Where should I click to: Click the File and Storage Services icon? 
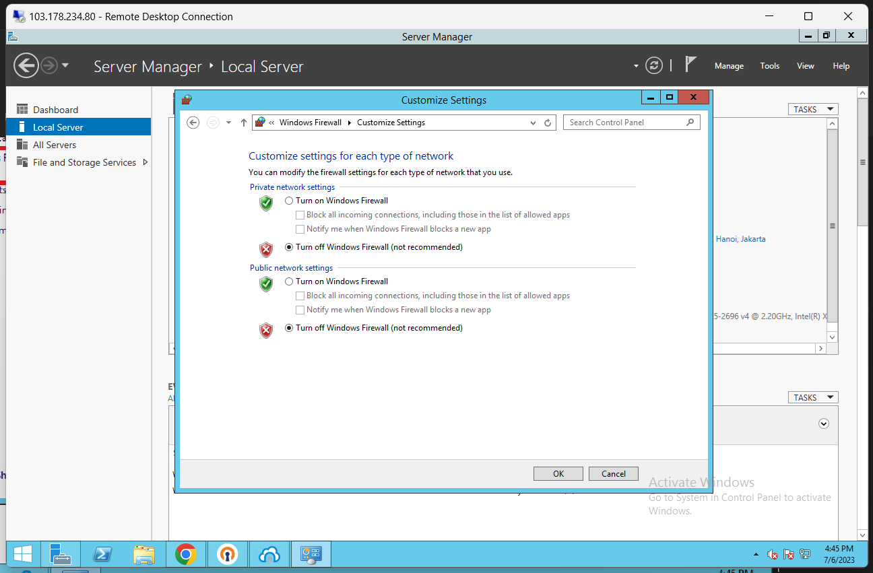point(22,162)
